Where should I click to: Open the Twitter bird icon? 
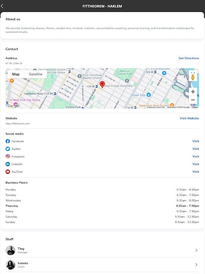[8, 149]
